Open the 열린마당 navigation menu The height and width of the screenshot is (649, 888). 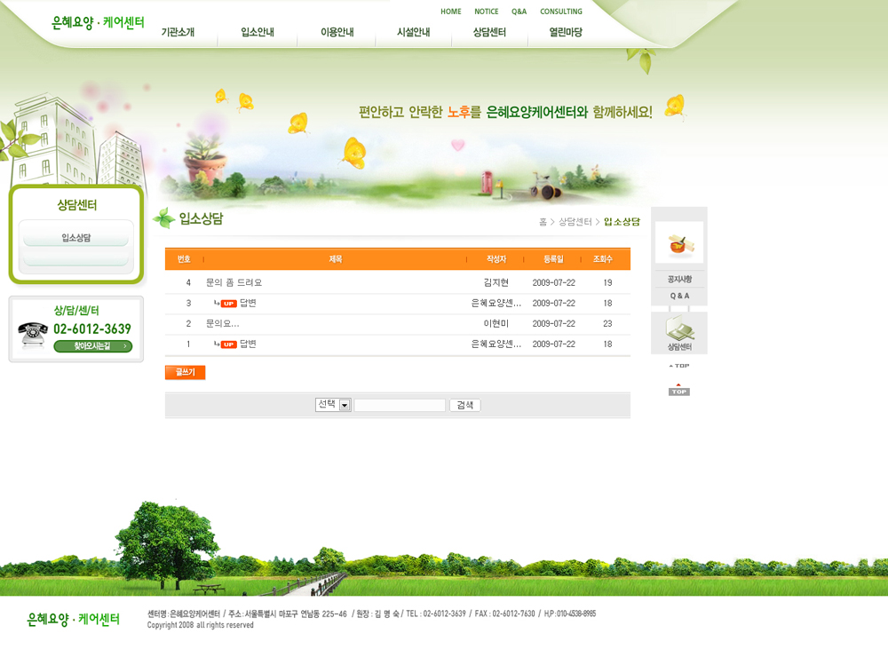pos(566,33)
